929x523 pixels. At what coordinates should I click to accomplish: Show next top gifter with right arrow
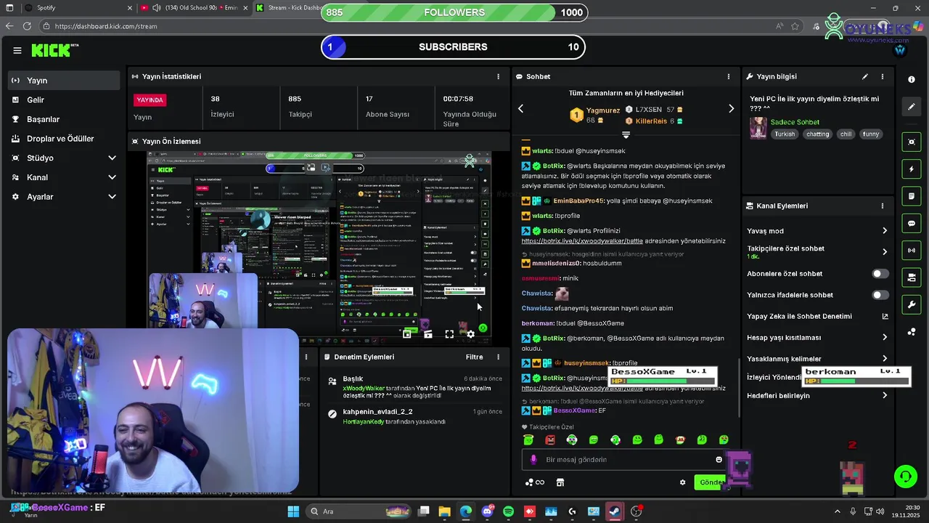[x=731, y=109]
